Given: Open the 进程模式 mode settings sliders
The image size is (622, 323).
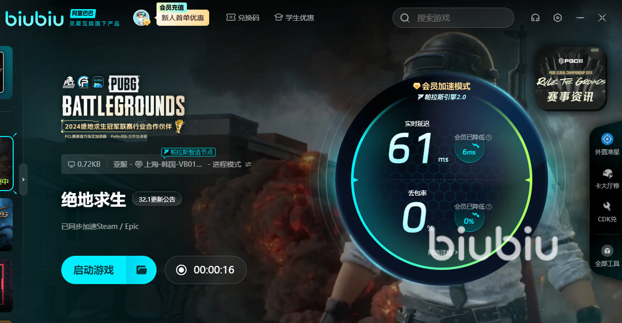Looking at the screenshot, I should point(248,164).
